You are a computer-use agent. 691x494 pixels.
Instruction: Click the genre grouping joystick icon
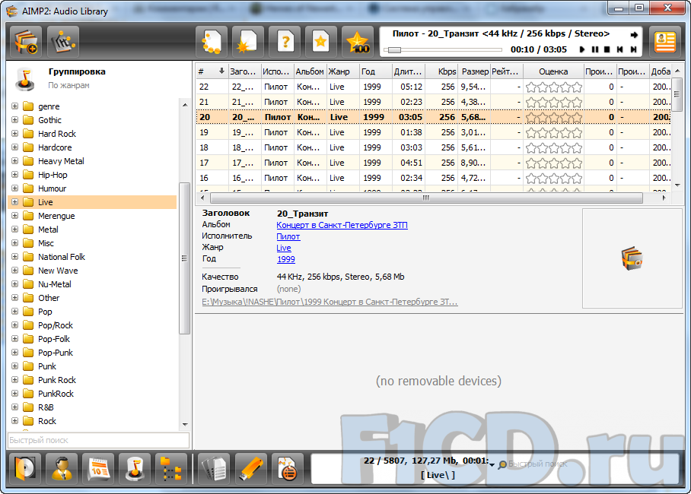[x=135, y=468]
